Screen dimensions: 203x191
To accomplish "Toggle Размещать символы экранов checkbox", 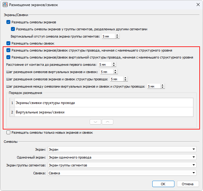I will (x=8, y=22).
